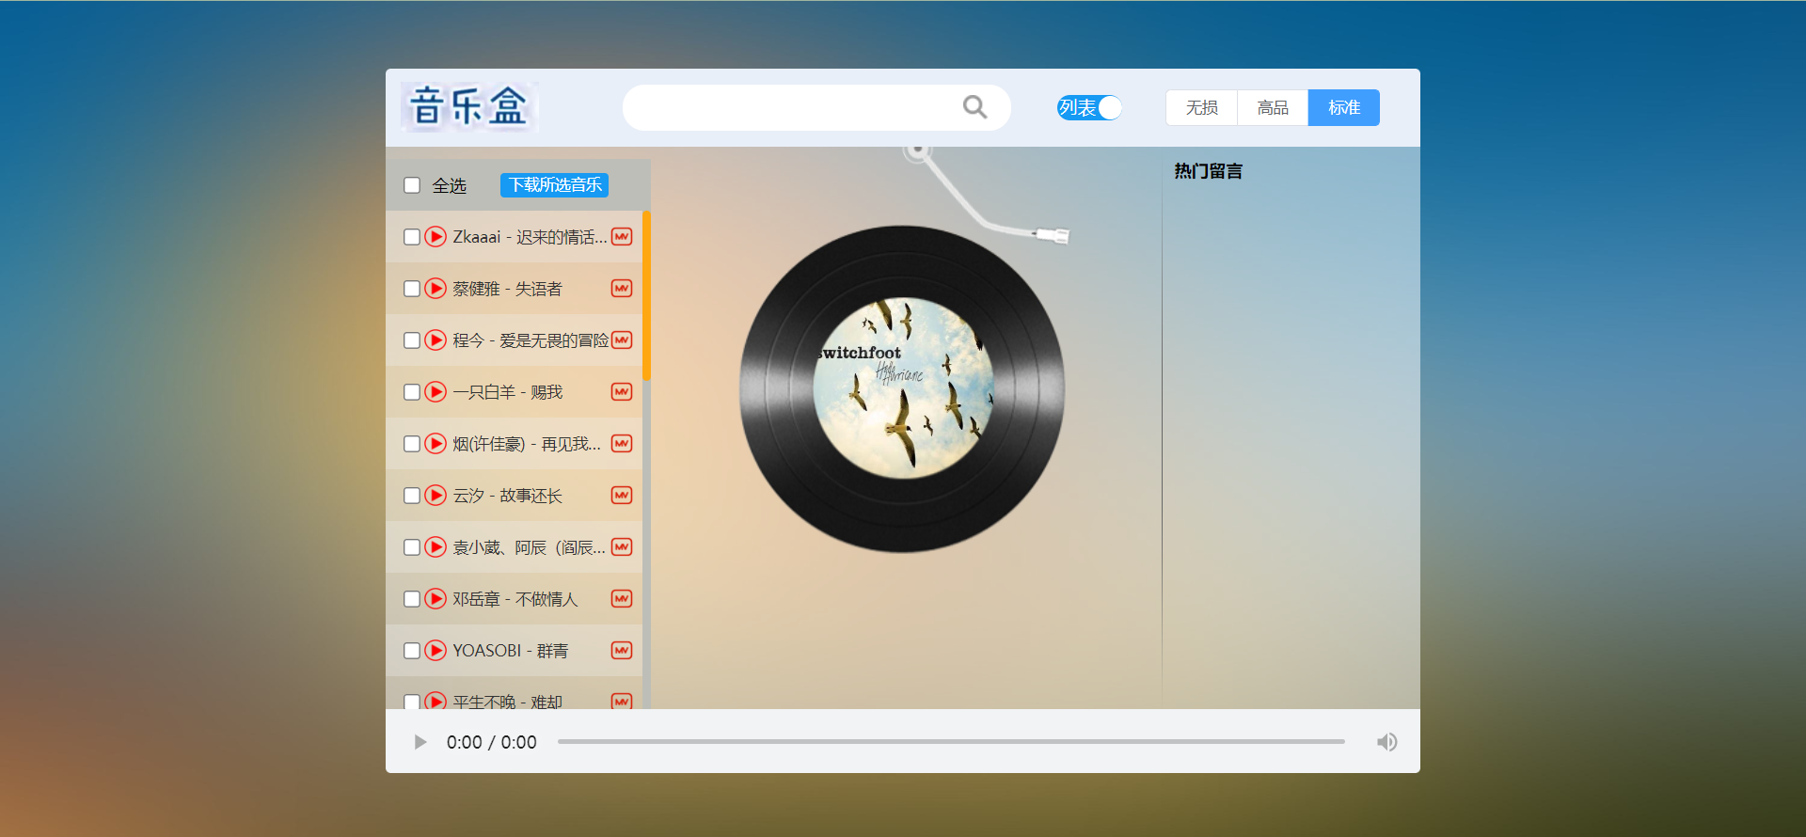
Task: Click song title YOASOBI - 群青
Action: point(510,651)
